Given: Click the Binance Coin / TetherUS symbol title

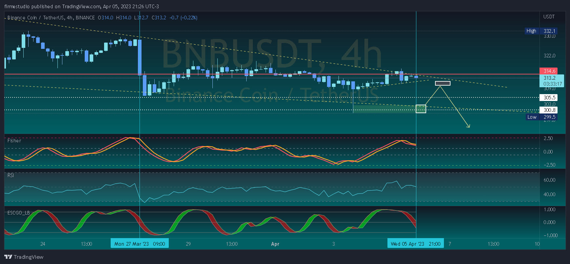Looking at the screenshot, I should click(36, 18).
